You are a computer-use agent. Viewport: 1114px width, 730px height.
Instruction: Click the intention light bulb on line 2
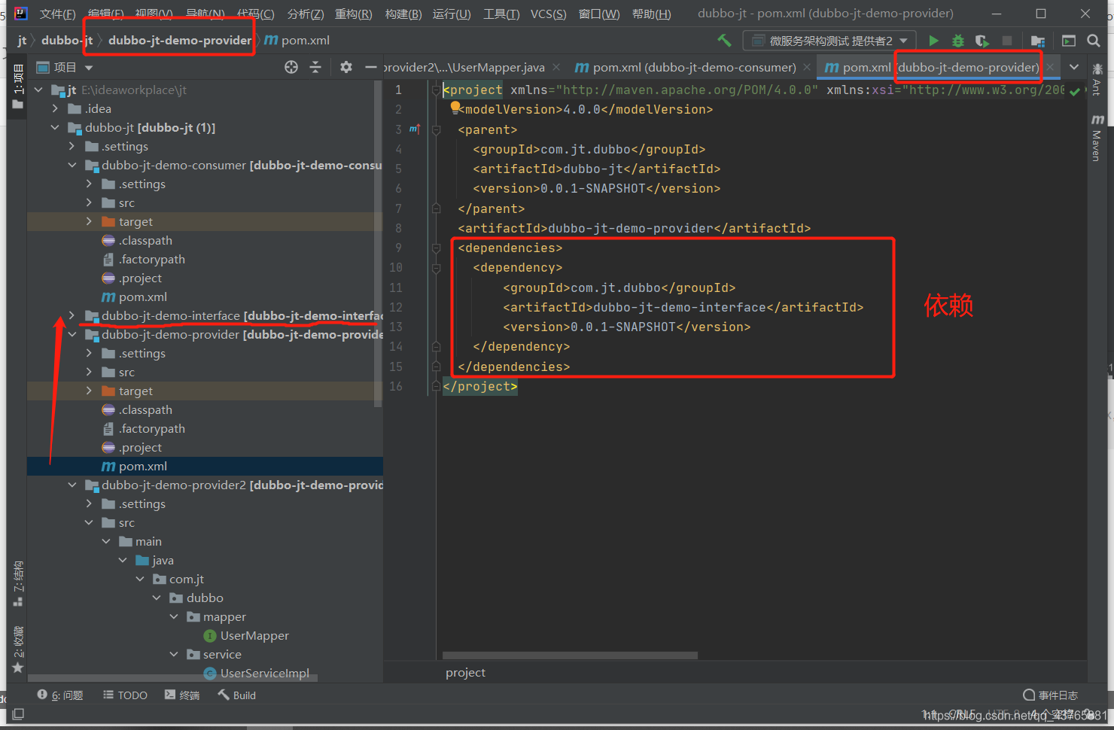455,108
